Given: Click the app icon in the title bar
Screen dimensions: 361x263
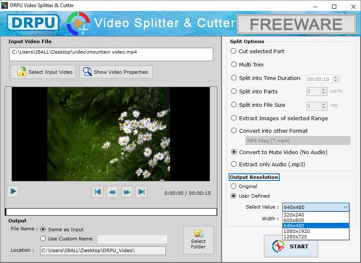Looking at the screenshot, I should click(5, 5).
